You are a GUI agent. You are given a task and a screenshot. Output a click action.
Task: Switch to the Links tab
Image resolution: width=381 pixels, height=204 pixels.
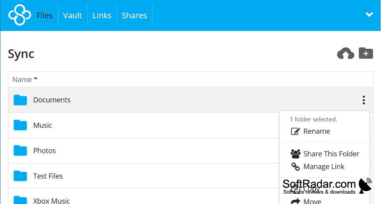tap(102, 15)
